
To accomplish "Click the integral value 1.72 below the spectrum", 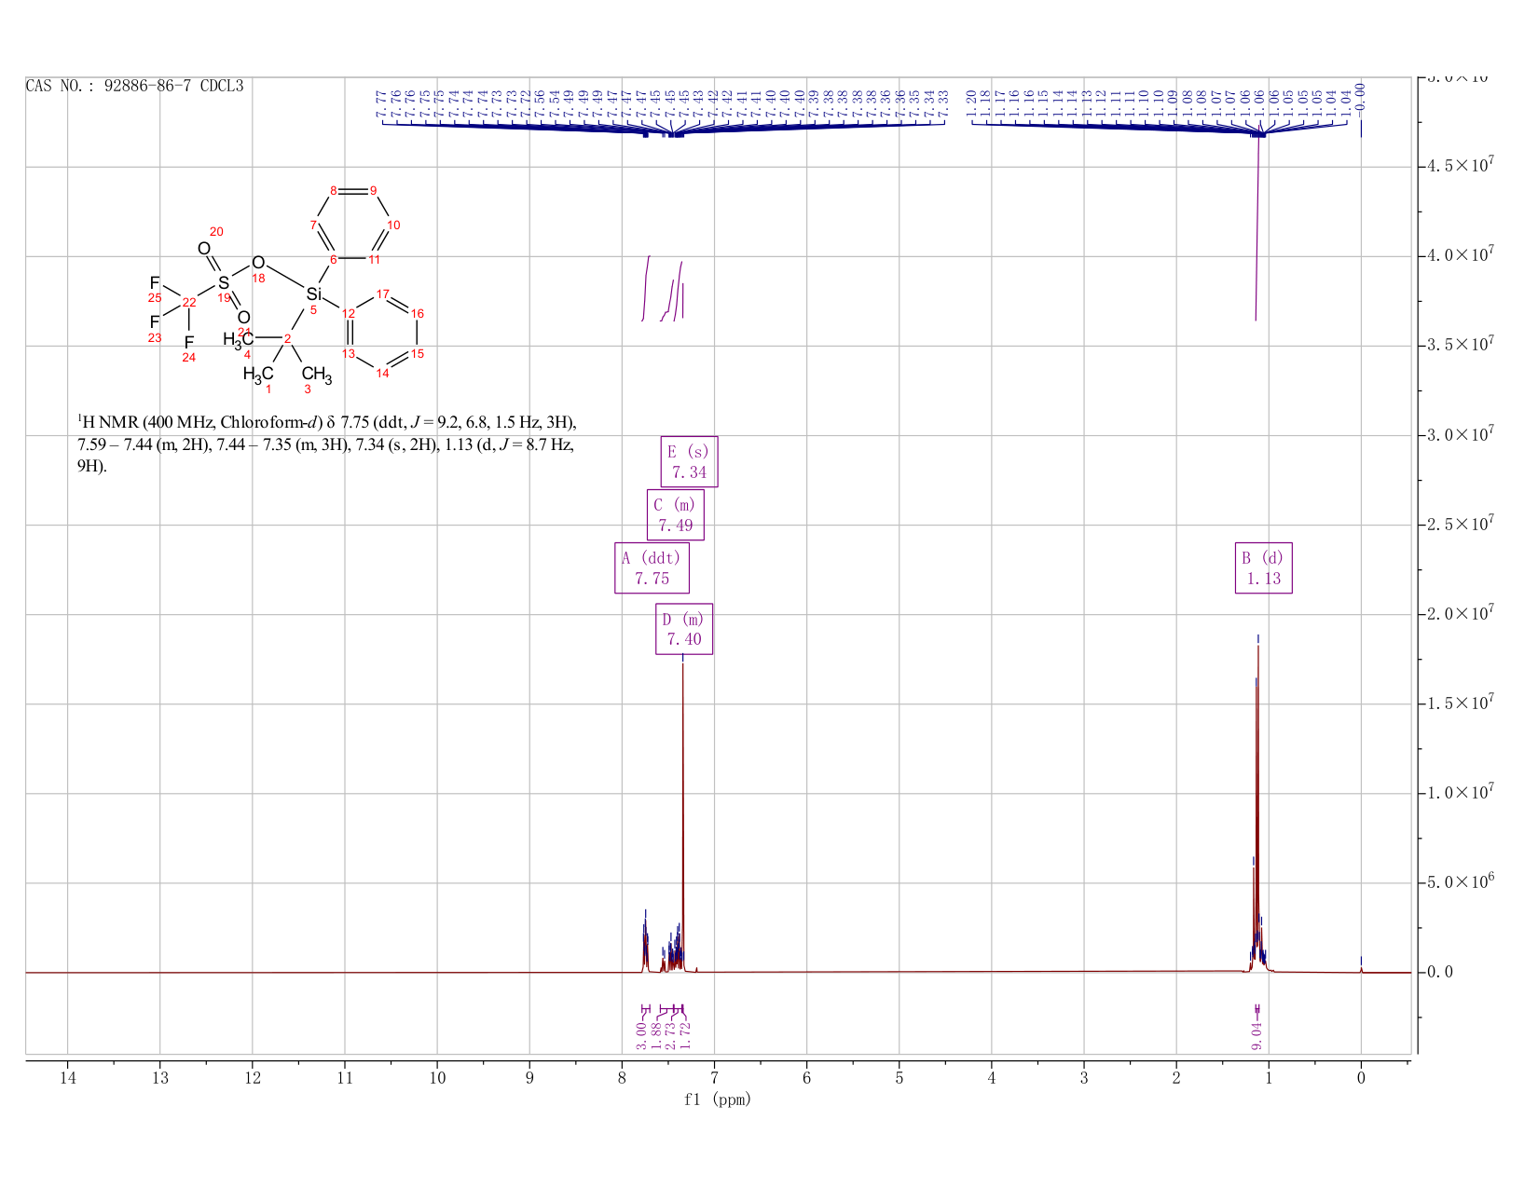I will (685, 1036).
